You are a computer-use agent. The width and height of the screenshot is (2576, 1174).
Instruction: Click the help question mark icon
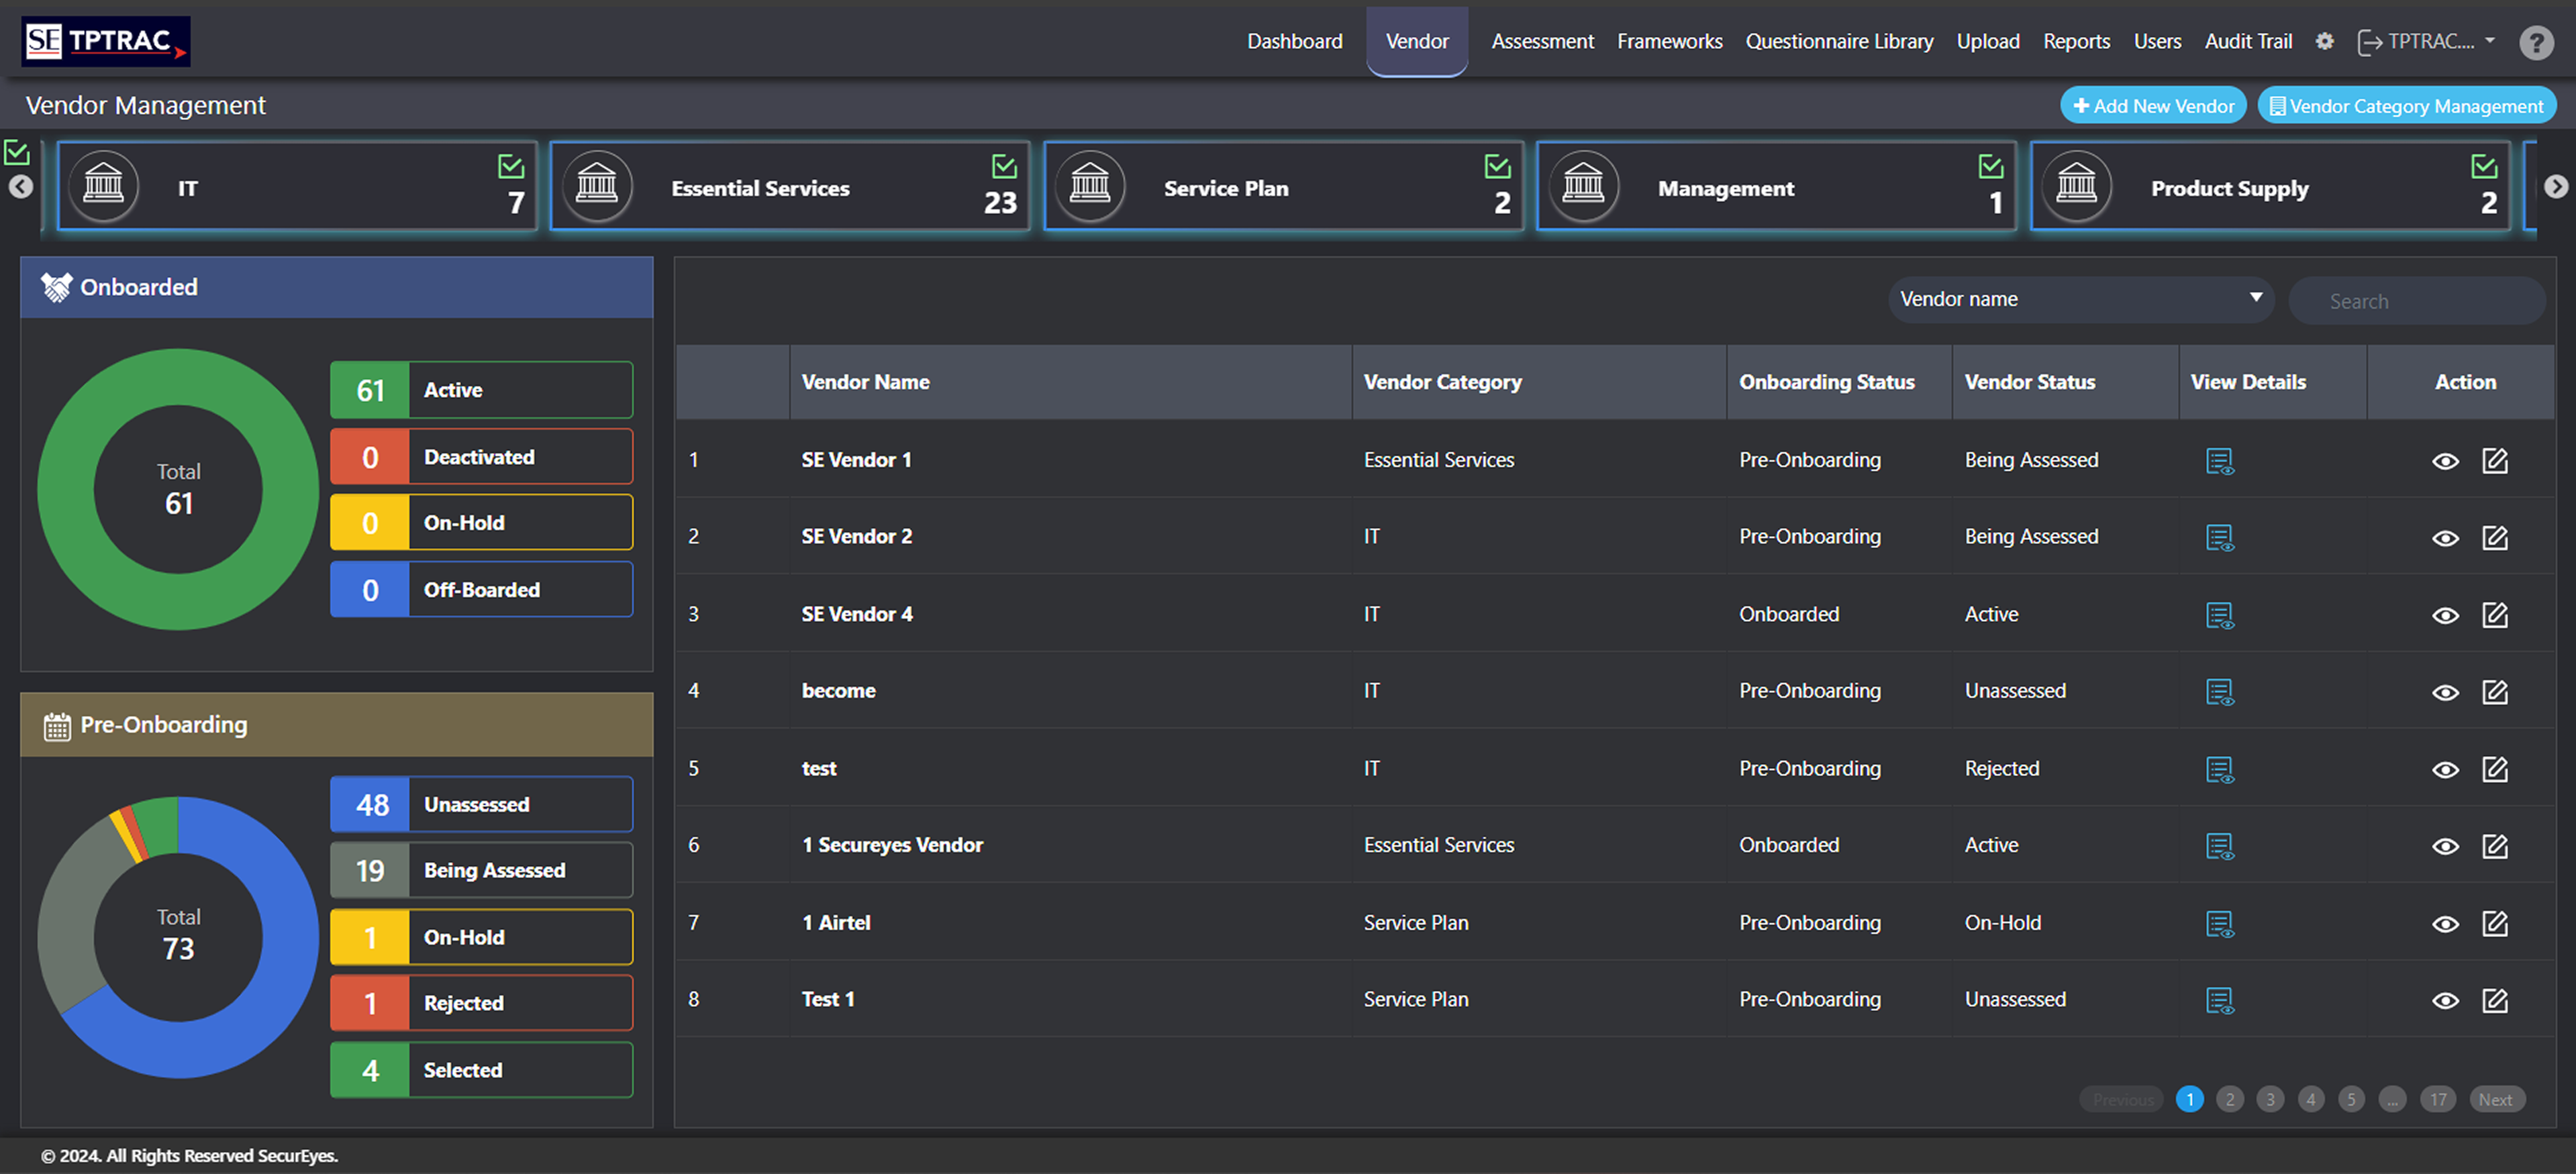tap(2536, 42)
